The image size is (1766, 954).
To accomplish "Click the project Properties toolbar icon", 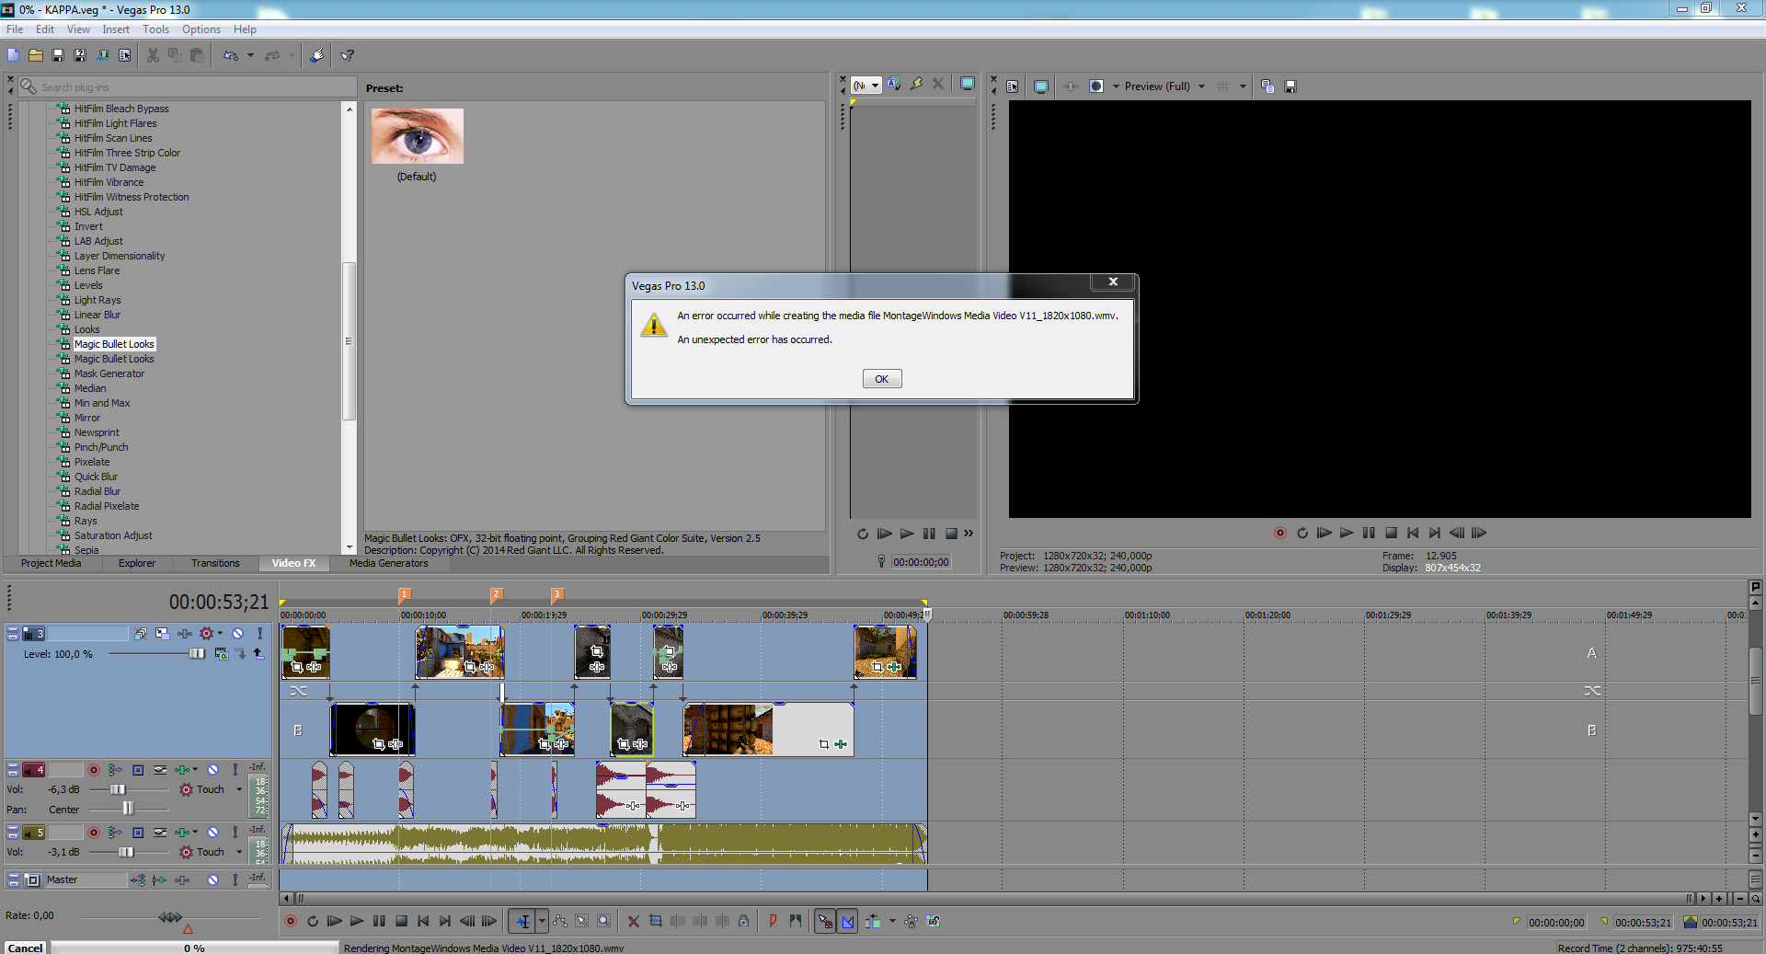I will (124, 55).
